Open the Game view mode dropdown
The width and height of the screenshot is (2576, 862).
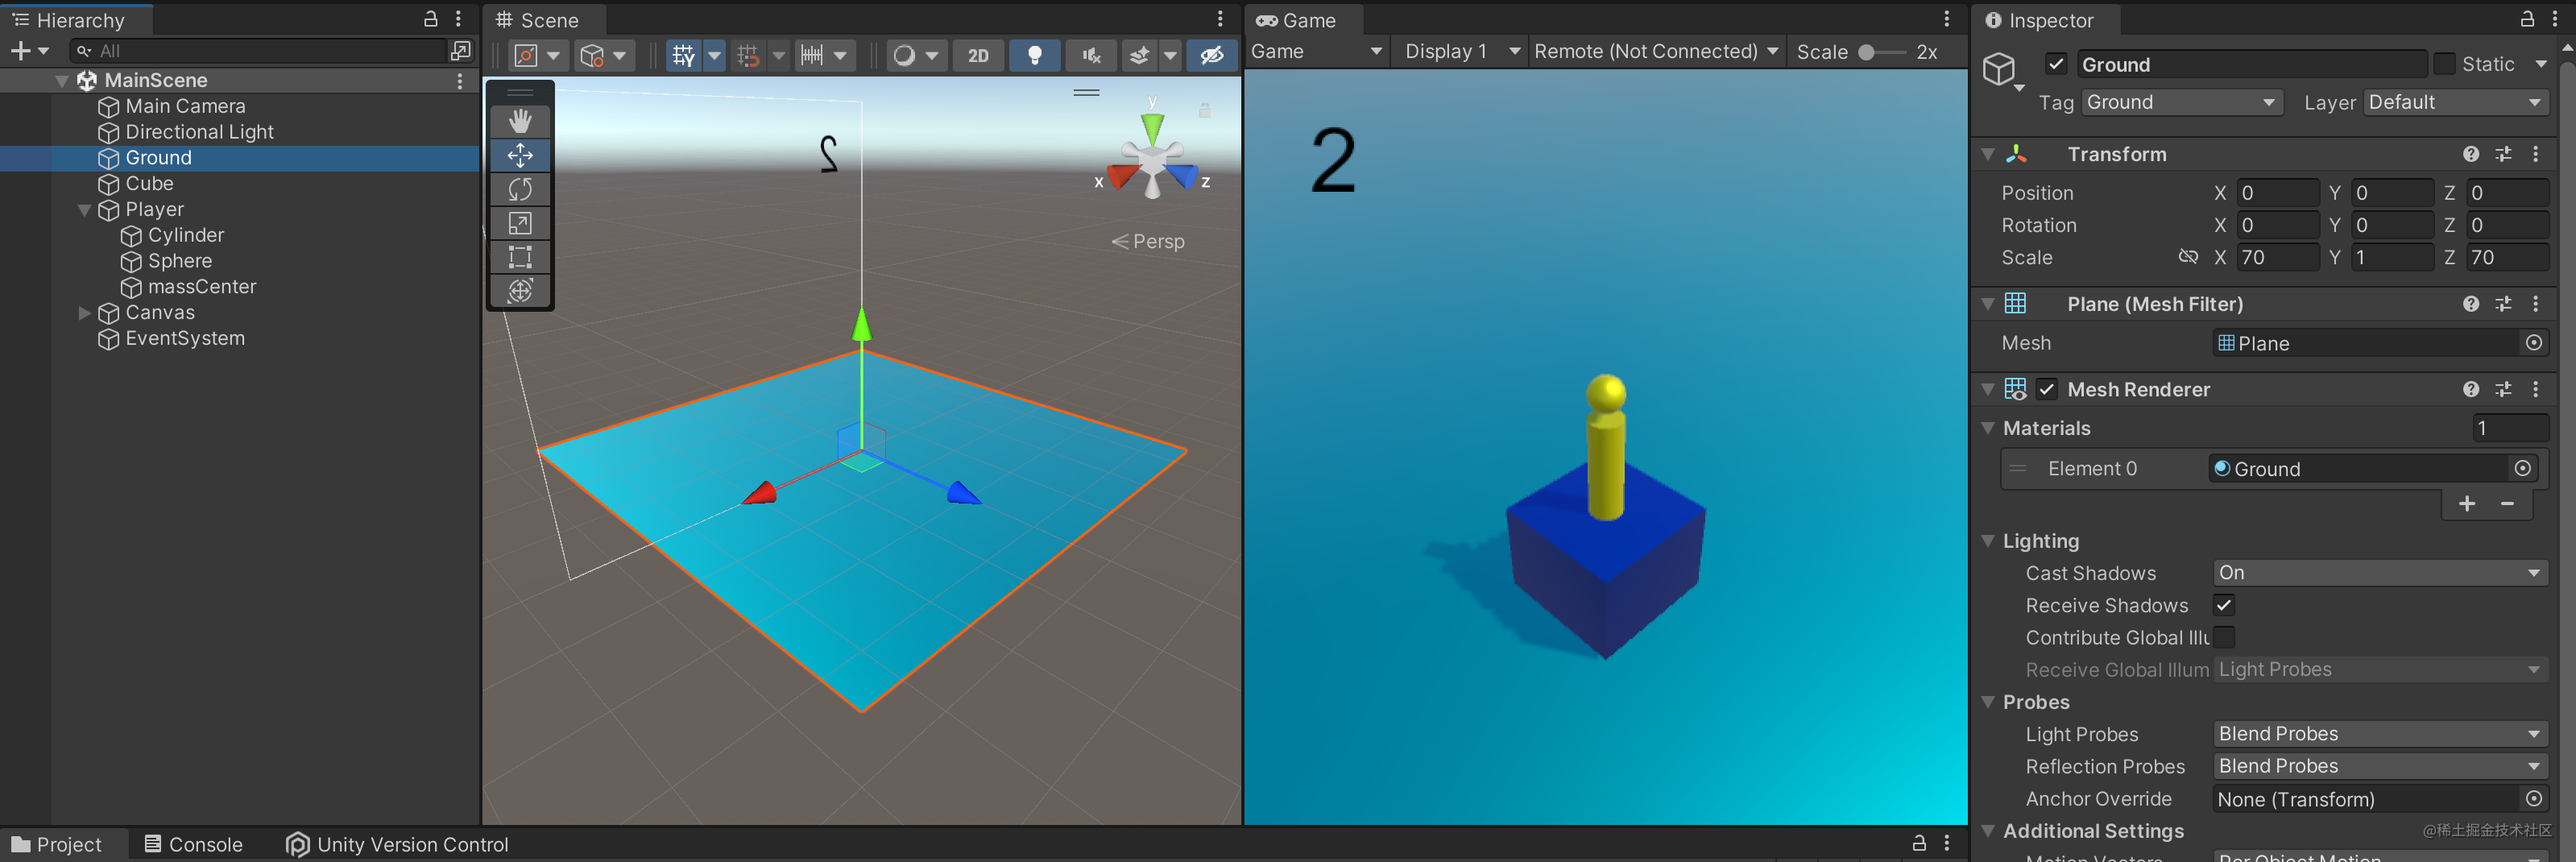pyautogui.click(x=1316, y=51)
